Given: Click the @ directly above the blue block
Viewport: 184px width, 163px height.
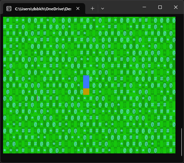Looking at the screenshot, I should (x=88, y=72).
